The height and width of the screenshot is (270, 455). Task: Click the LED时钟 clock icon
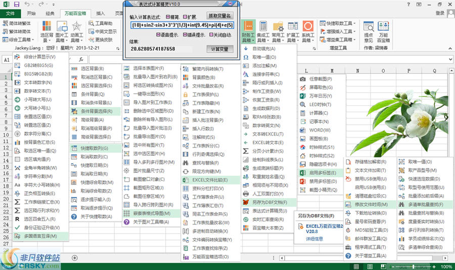pos(303,105)
